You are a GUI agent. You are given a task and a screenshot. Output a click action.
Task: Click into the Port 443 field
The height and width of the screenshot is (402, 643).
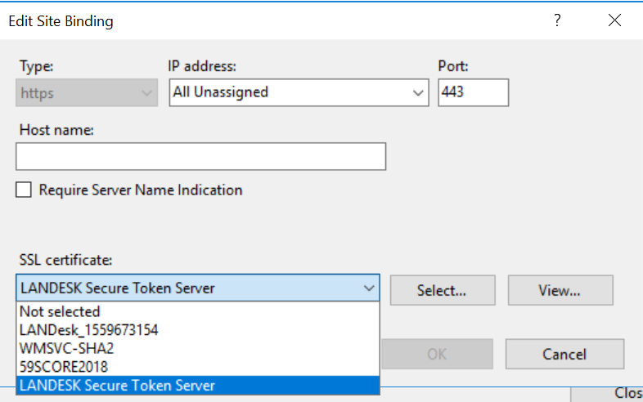pyautogui.click(x=473, y=92)
